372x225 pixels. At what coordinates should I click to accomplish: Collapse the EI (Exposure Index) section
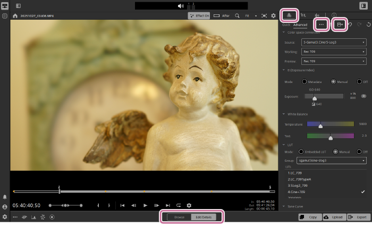[283, 70]
